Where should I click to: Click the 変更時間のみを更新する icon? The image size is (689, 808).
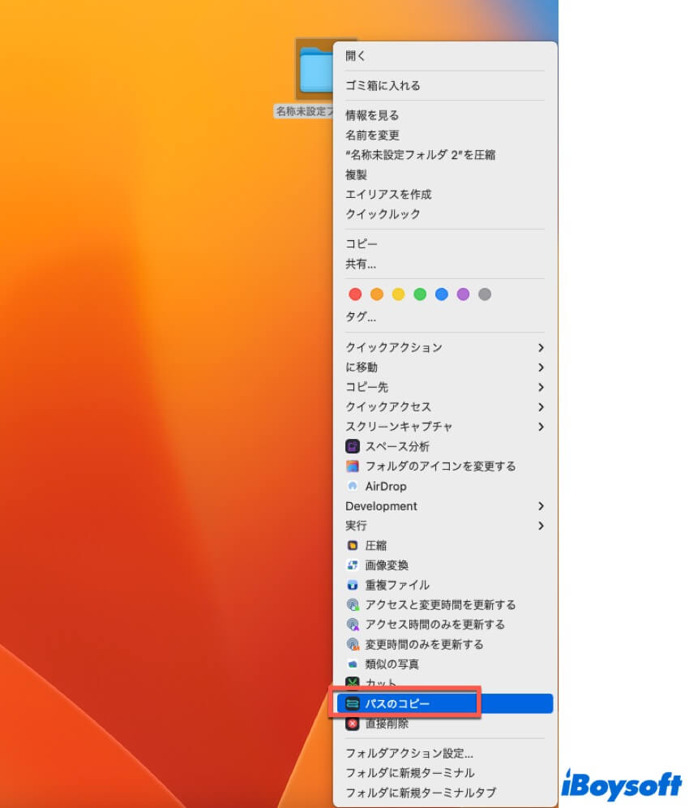[353, 644]
